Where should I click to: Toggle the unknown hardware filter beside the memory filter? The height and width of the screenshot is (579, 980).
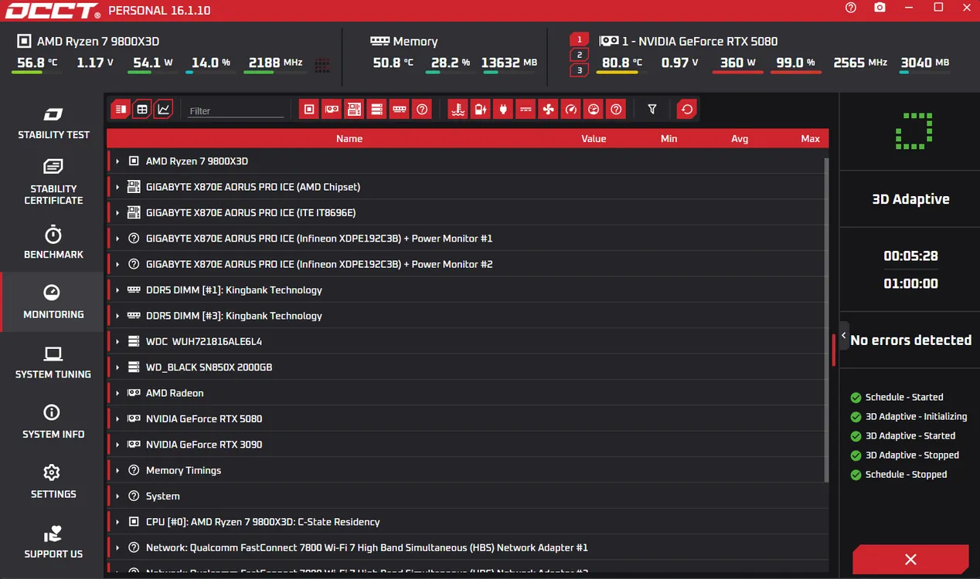pos(421,110)
